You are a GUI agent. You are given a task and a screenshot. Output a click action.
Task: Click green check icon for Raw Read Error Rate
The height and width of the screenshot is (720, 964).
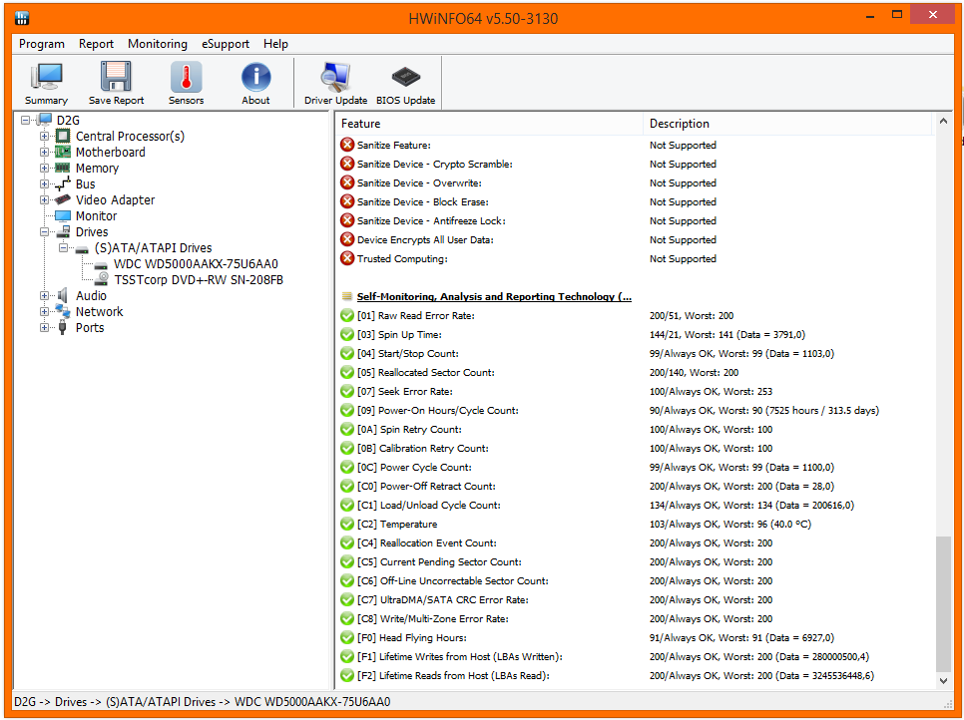click(x=347, y=316)
